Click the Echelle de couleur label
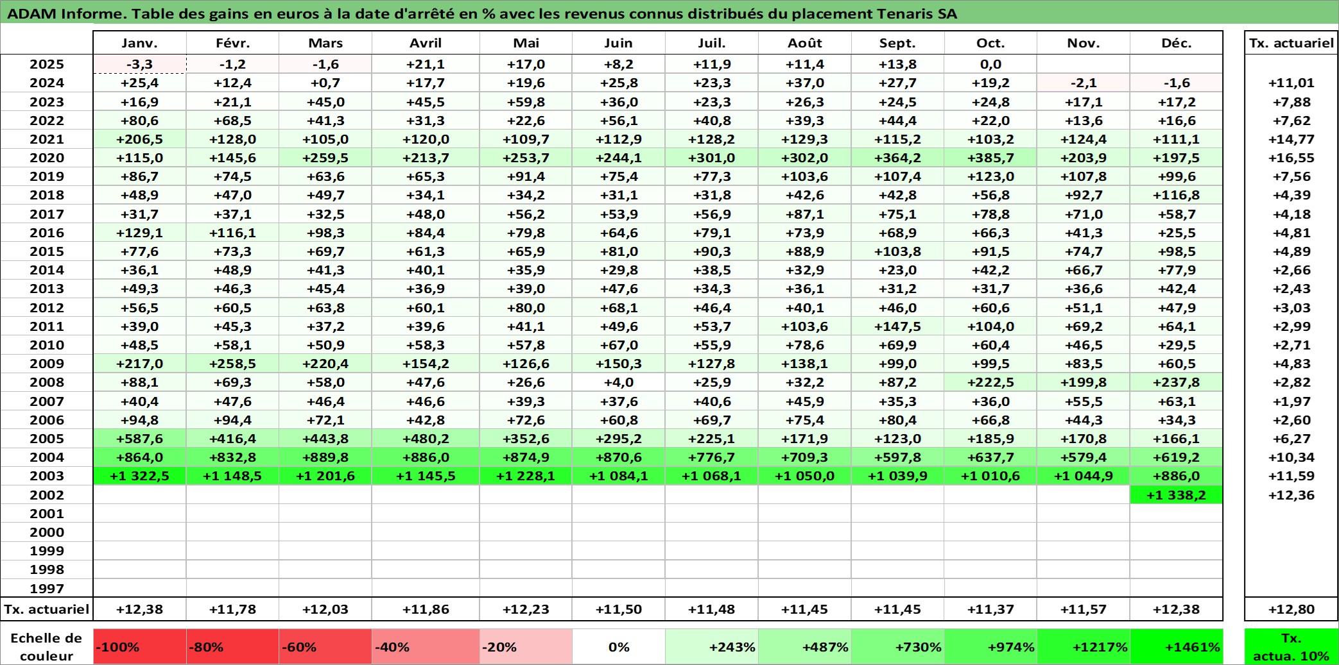Image resolution: width=1339 pixels, height=665 pixels. point(47,646)
